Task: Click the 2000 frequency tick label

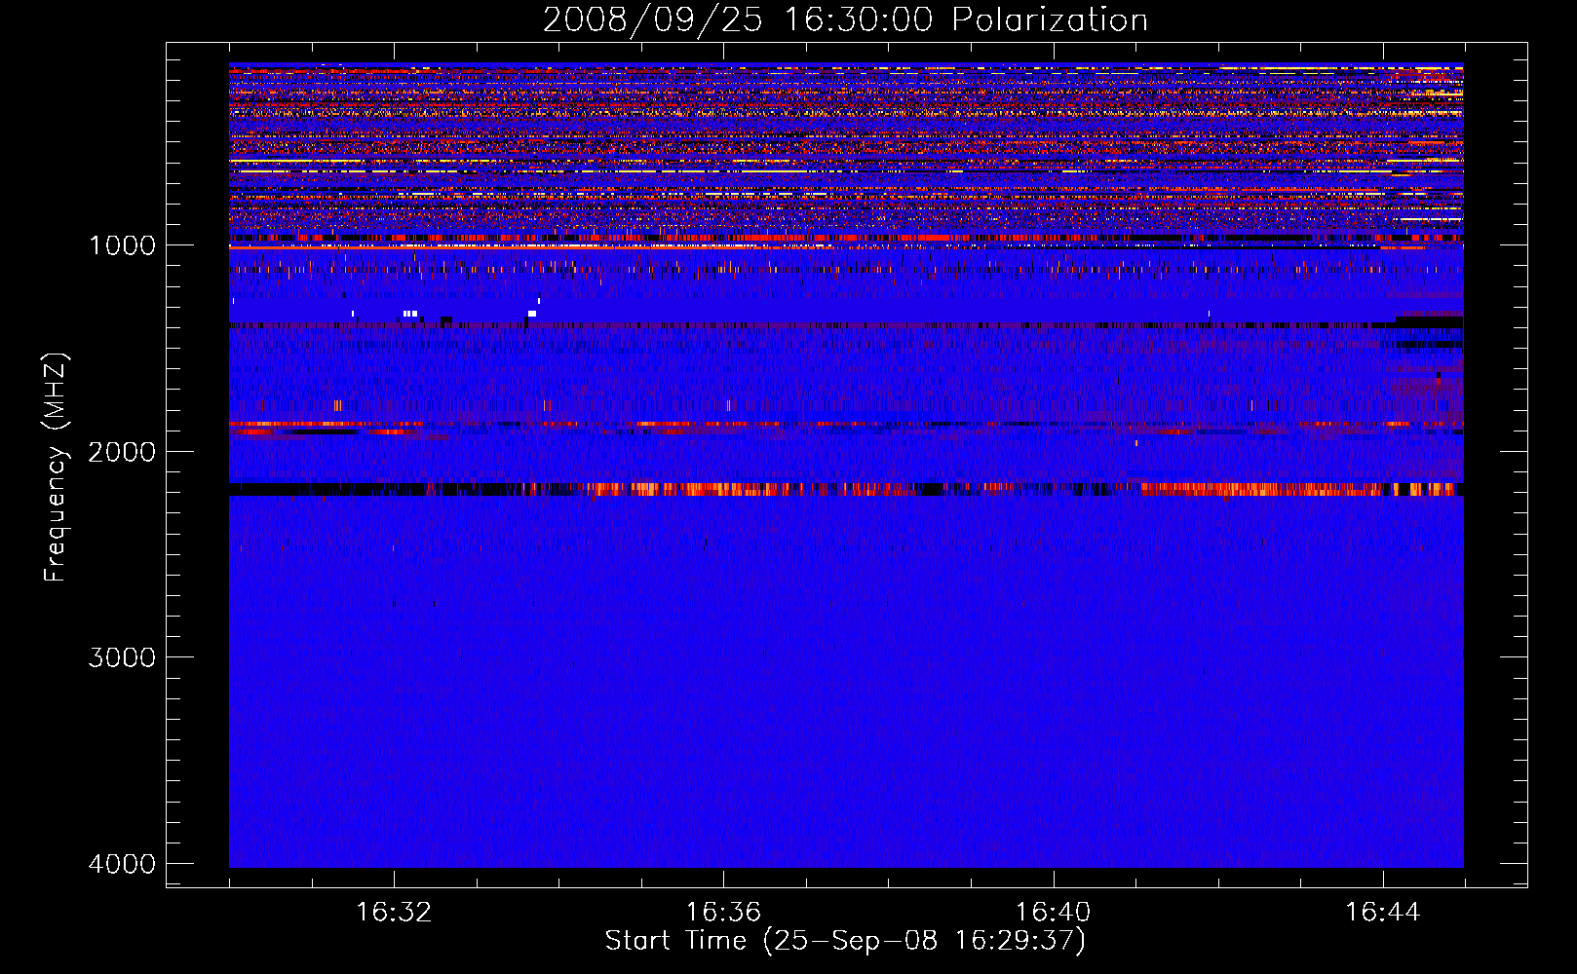Action: coord(122,451)
